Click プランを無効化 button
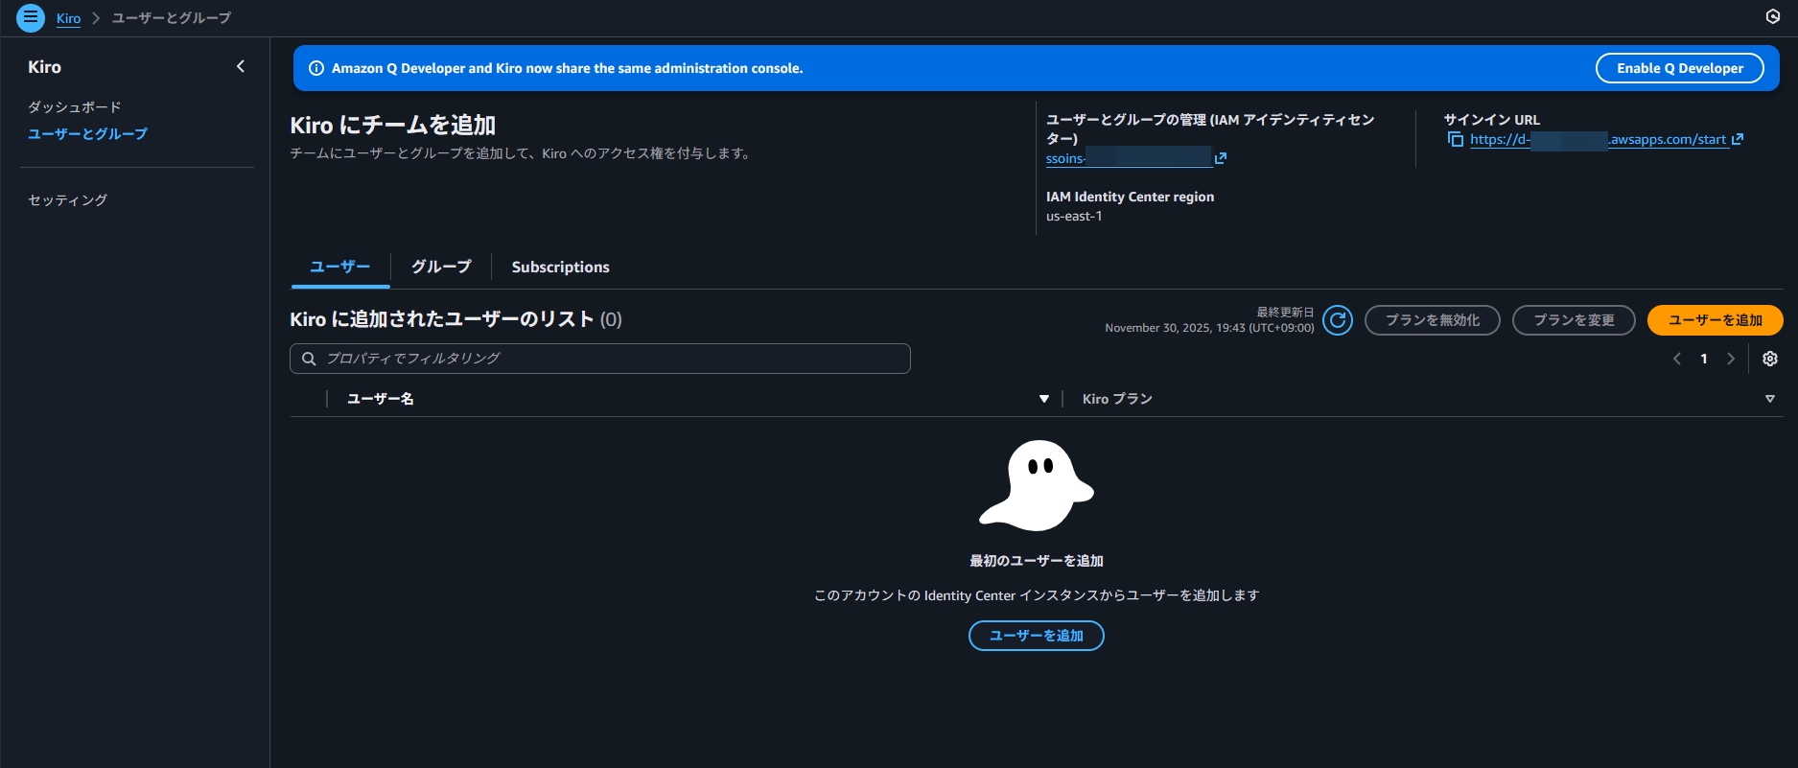1798x768 pixels. pyautogui.click(x=1432, y=320)
